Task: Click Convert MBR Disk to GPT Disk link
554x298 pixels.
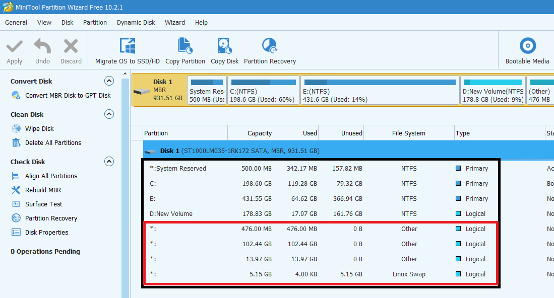Action: [x=68, y=95]
